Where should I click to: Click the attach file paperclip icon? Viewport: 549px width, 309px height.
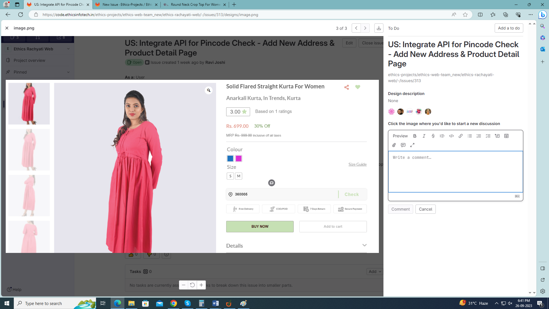[x=394, y=145]
